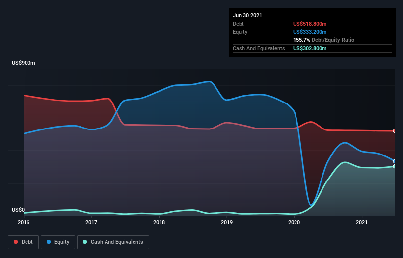Image resolution: width=403 pixels, height=258 pixels.
Task: Click the US$302.800m cash value
Action: [x=310, y=48]
